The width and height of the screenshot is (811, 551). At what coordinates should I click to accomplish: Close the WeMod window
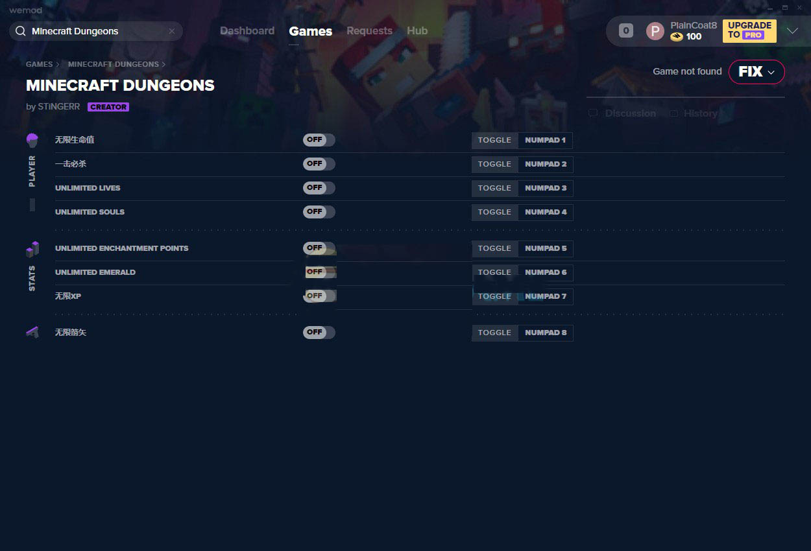(800, 8)
